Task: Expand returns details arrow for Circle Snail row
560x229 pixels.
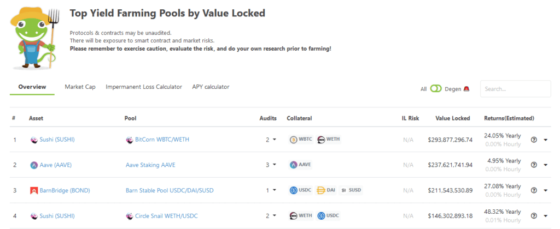Action: tap(545, 216)
